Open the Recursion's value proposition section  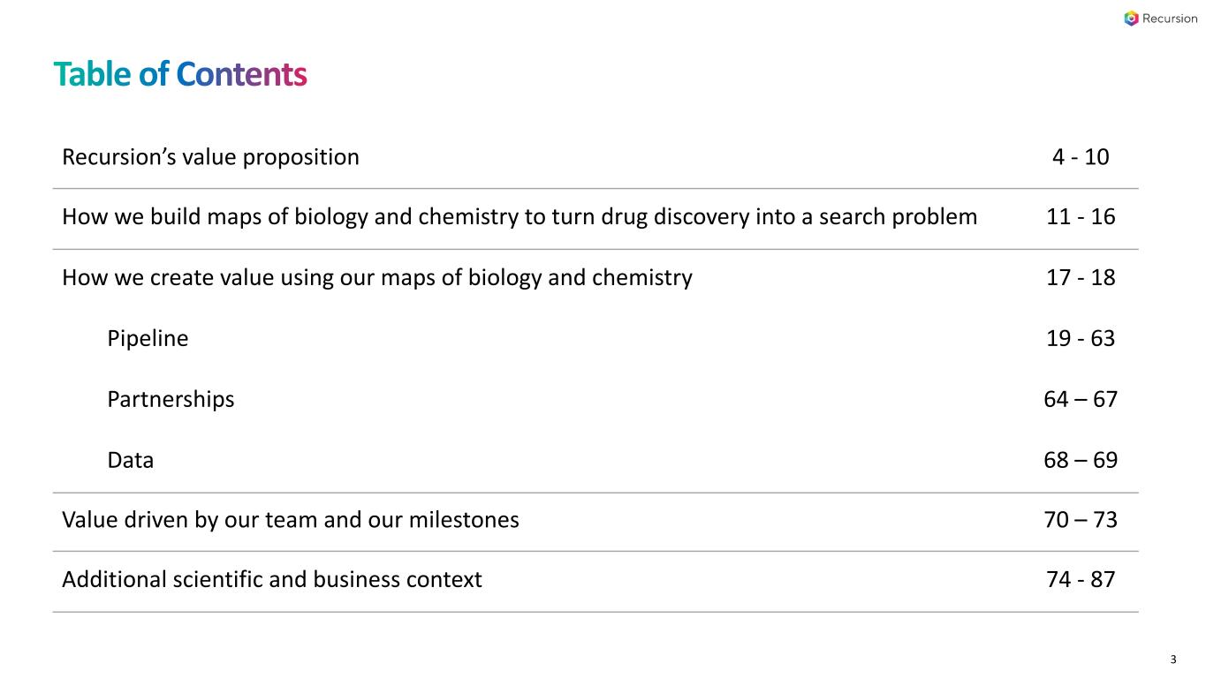[x=210, y=157]
